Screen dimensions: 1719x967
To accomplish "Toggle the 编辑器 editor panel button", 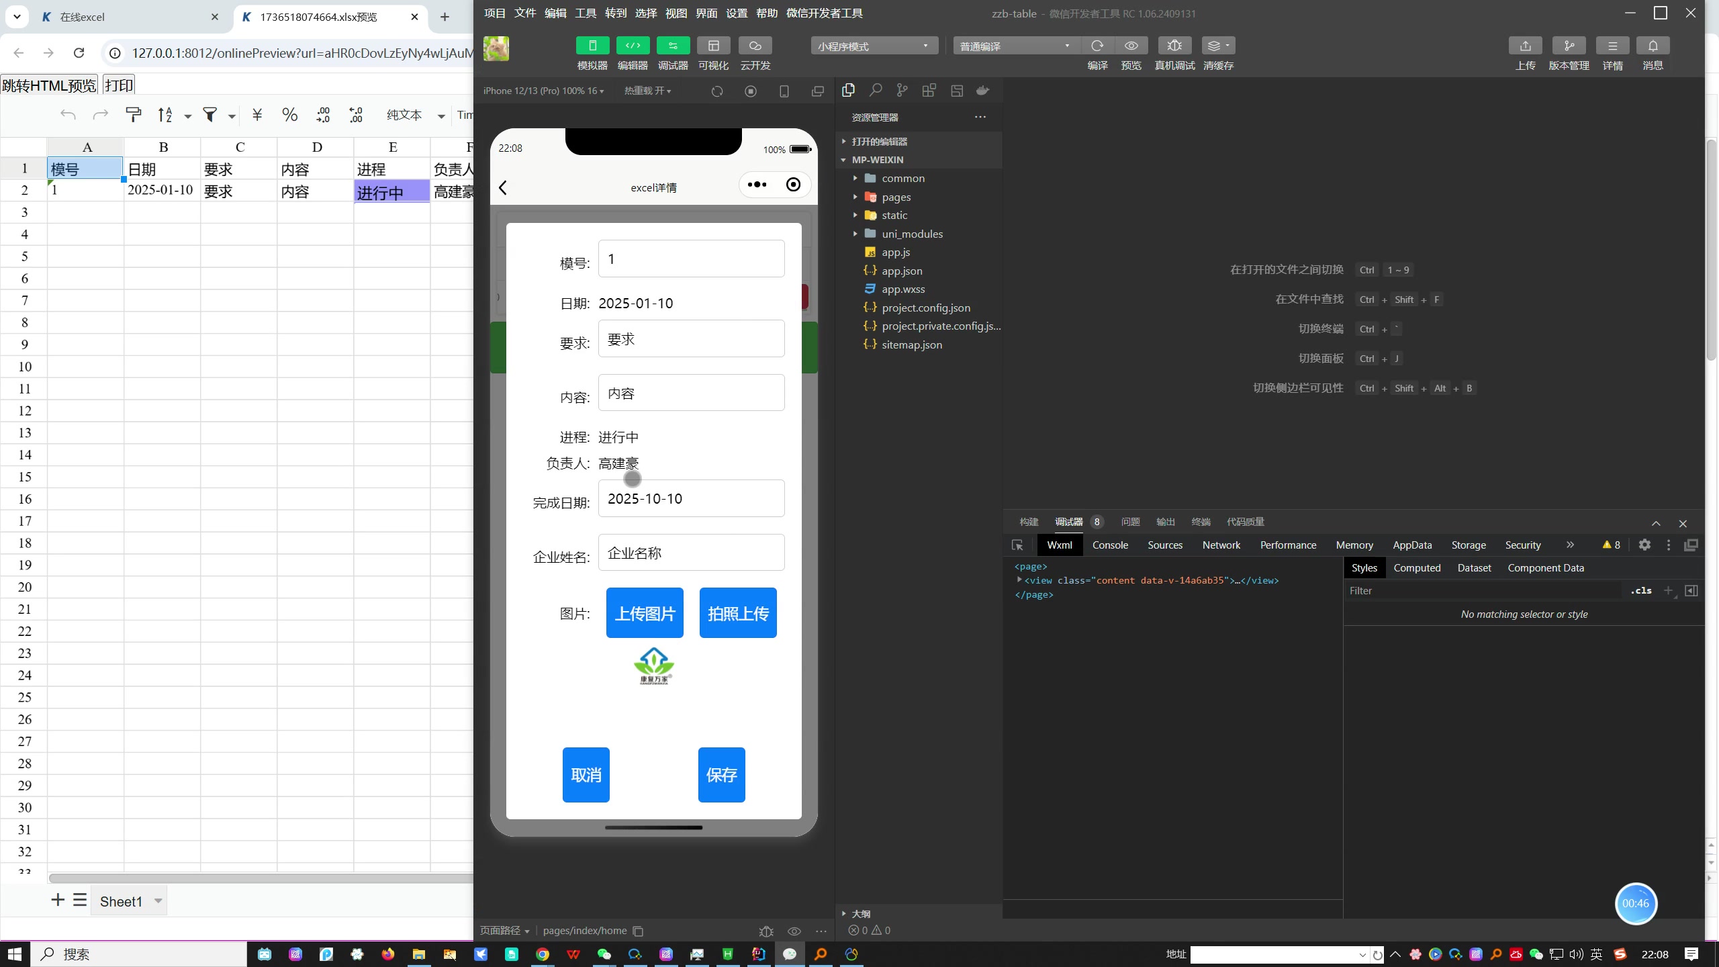I will click(633, 46).
